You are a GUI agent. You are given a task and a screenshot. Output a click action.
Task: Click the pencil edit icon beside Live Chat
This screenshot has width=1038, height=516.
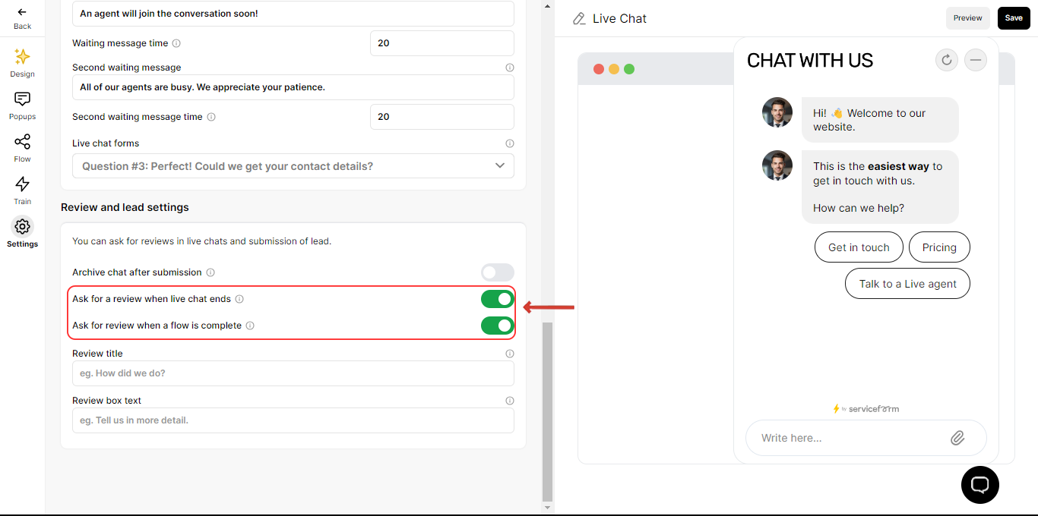580,18
